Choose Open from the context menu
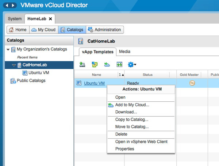Viewport: 219px width, 166px height. coord(141,97)
